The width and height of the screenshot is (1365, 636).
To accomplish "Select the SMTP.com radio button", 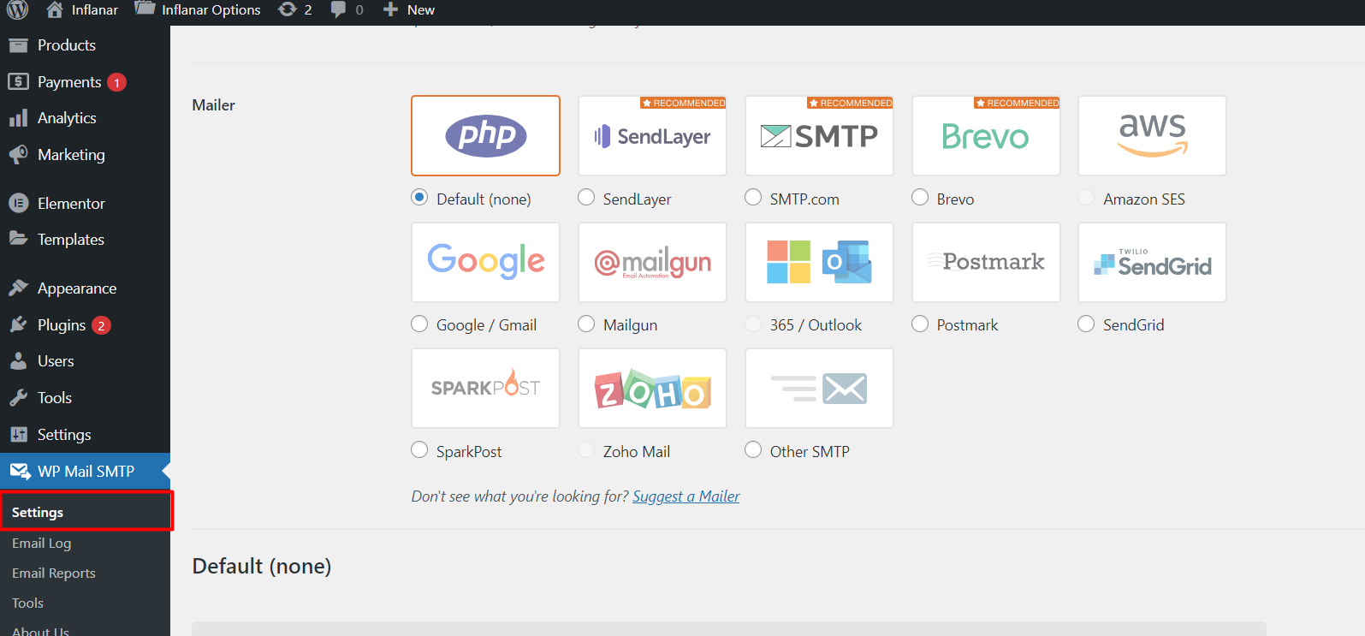I will tap(753, 197).
